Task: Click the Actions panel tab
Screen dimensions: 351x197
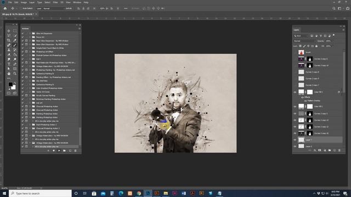Action: (x=25, y=28)
